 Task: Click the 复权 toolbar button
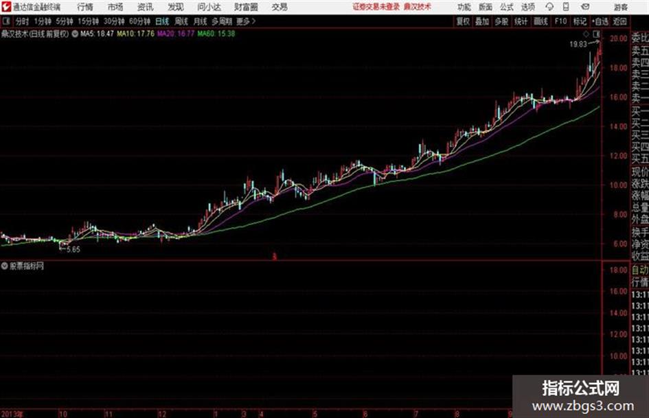pyautogui.click(x=463, y=21)
